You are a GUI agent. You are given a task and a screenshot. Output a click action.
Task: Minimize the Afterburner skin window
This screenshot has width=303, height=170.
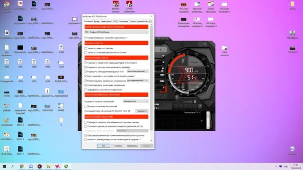click(x=200, y=44)
